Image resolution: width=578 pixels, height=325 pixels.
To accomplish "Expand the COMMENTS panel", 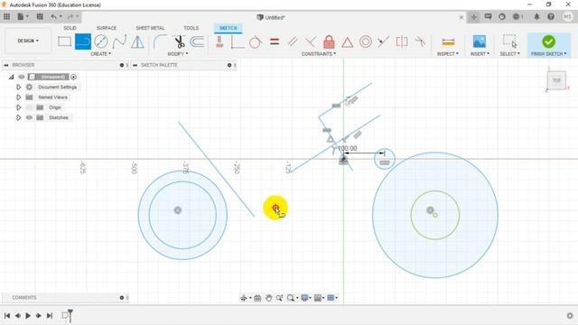I will coord(122,298).
